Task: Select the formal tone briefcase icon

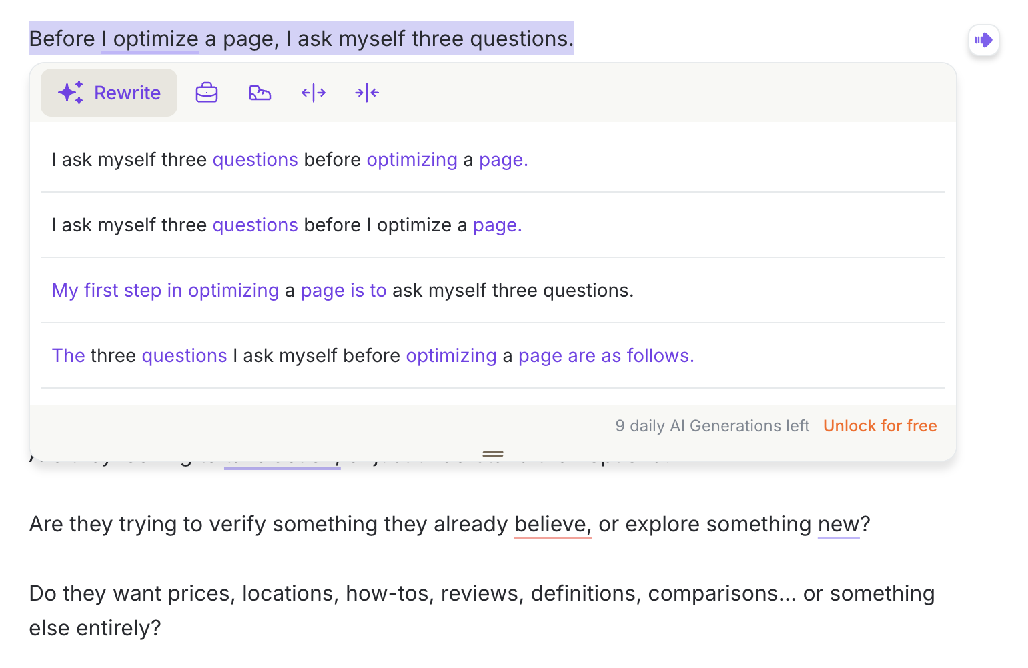Action: pos(207,93)
